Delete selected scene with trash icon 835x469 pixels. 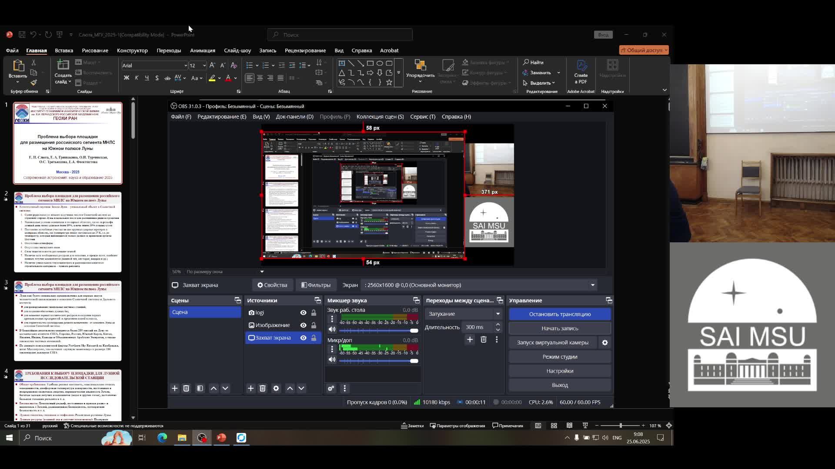[186, 388]
